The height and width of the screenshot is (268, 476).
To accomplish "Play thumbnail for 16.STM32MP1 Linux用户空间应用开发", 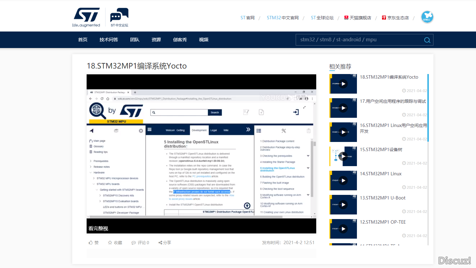I will click(x=343, y=132).
